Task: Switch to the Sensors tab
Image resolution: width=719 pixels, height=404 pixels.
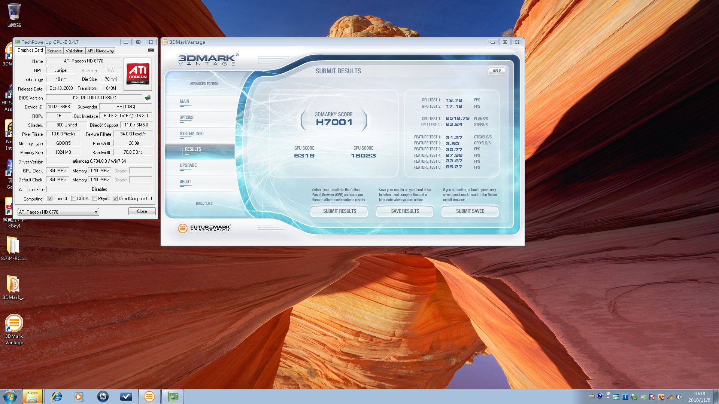Action: pyautogui.click(x=54, y=51)
